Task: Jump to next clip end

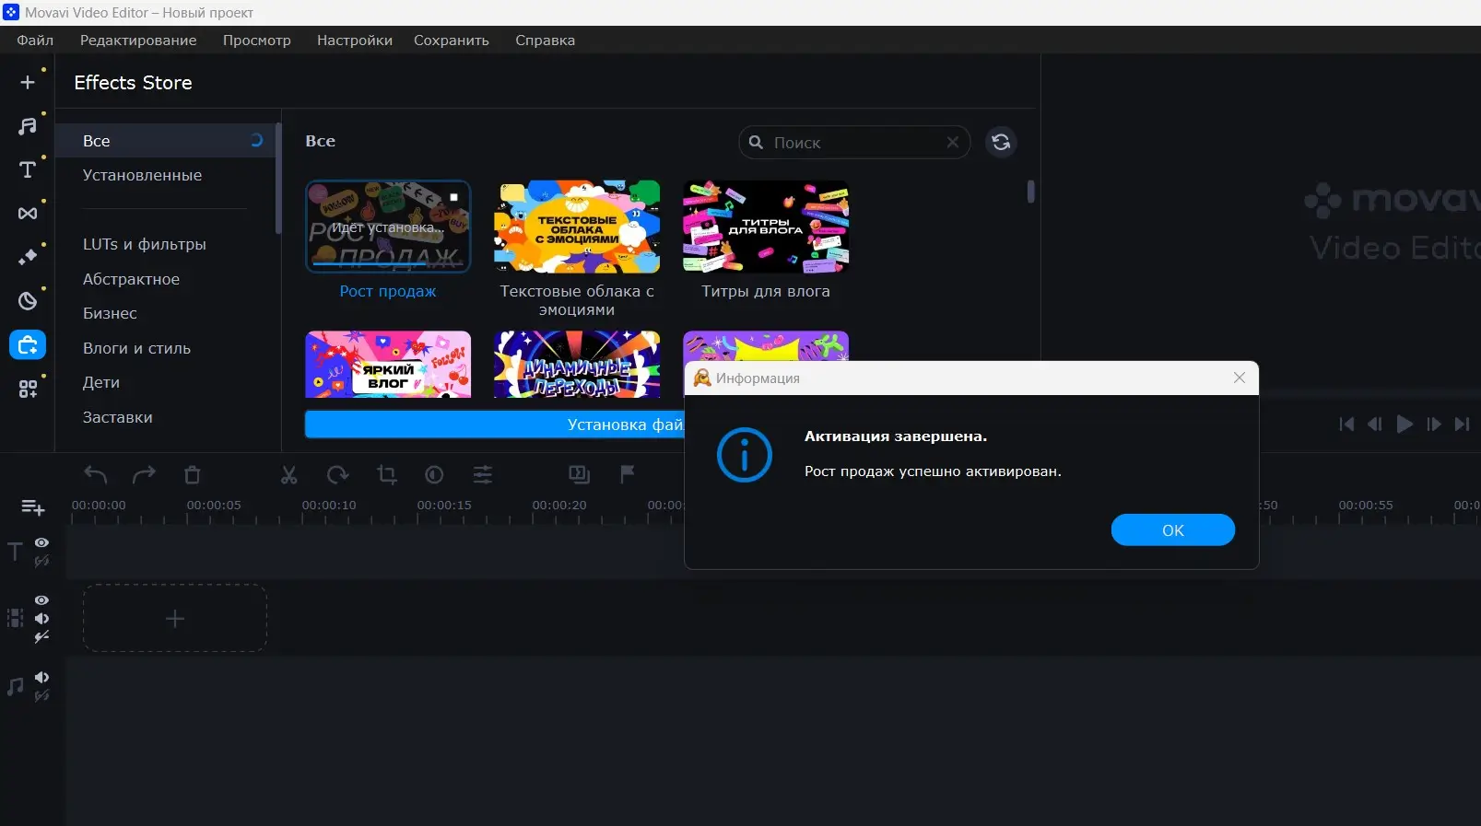Action: click(x=1463, y=424)
